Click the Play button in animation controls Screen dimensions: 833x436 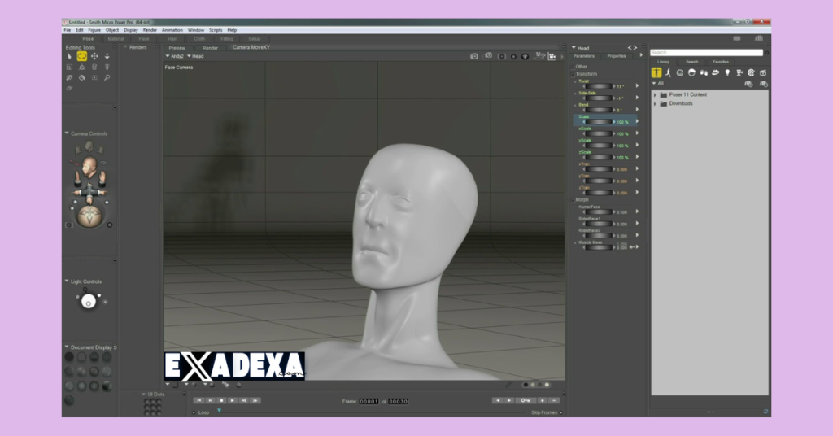click(233, 401)
